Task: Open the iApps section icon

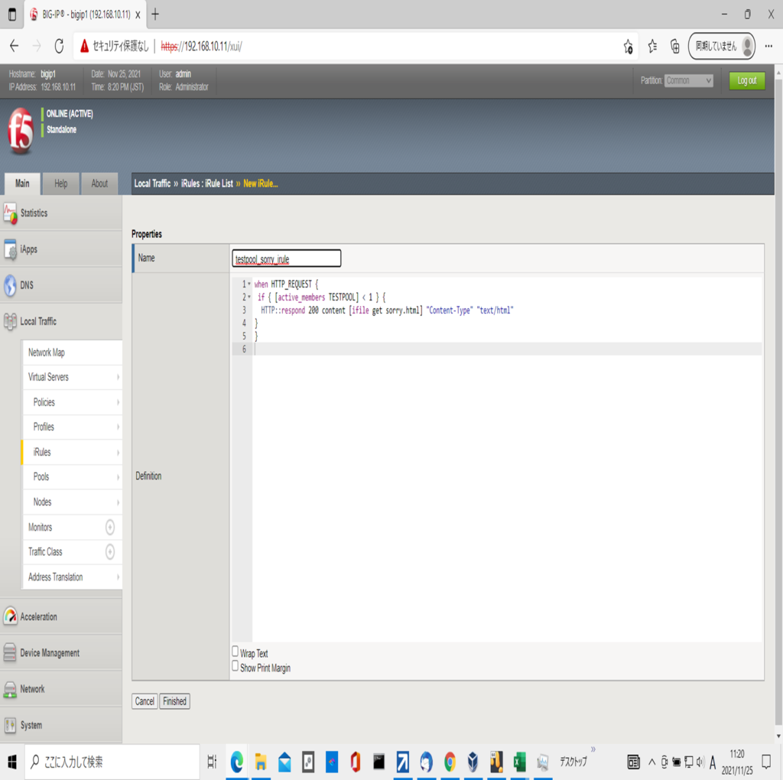Action: click(10, 249)
